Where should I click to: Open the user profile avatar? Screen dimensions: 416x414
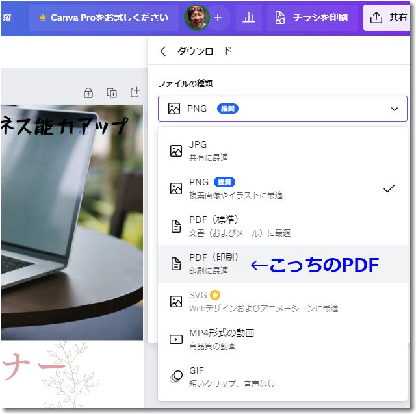click(x=196, y=18)
